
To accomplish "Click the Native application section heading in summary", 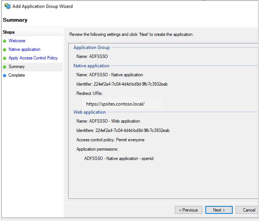I will pos(91,66).
